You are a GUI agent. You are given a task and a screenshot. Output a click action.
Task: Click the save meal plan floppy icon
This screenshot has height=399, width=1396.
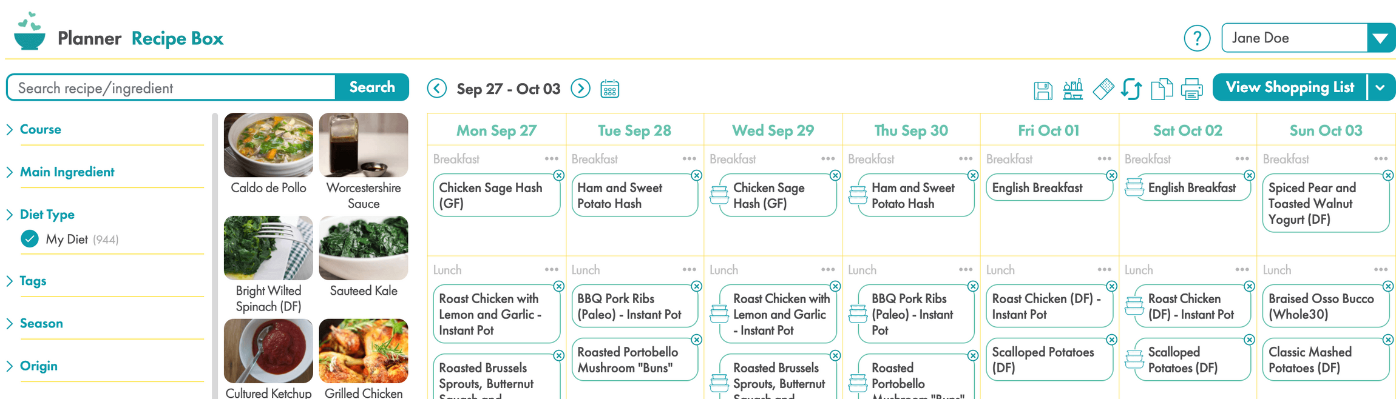(x=1043, y=90)
